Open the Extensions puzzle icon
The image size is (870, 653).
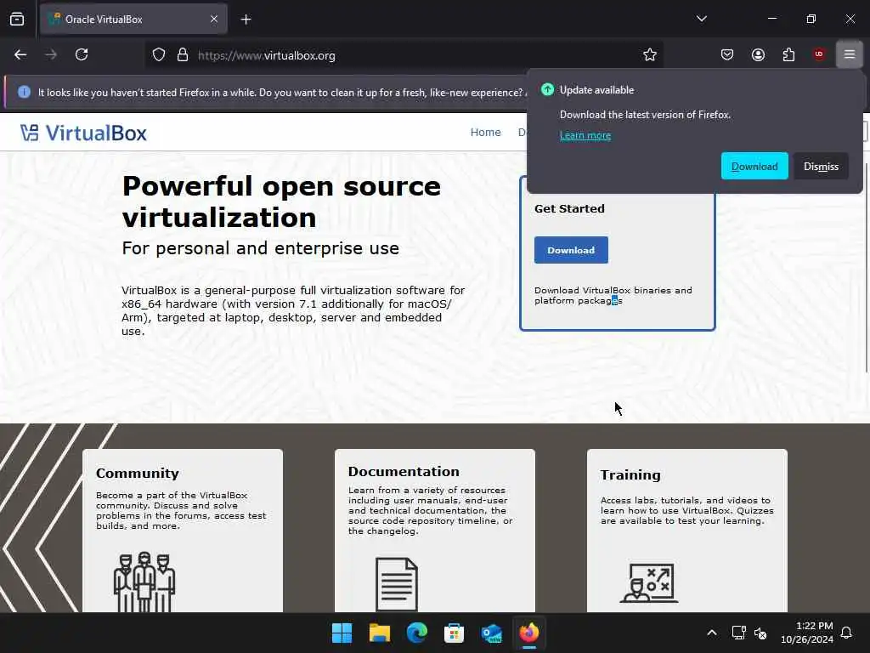click(x=788, y=54)
